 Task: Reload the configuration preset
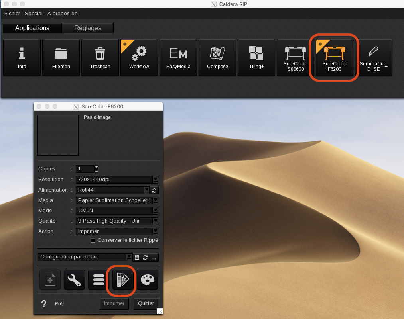[145, 257]
